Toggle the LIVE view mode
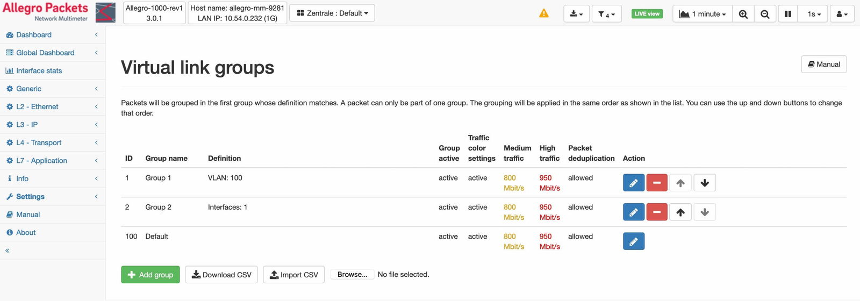The image size is (860, 301). click(x=647, y=14)
